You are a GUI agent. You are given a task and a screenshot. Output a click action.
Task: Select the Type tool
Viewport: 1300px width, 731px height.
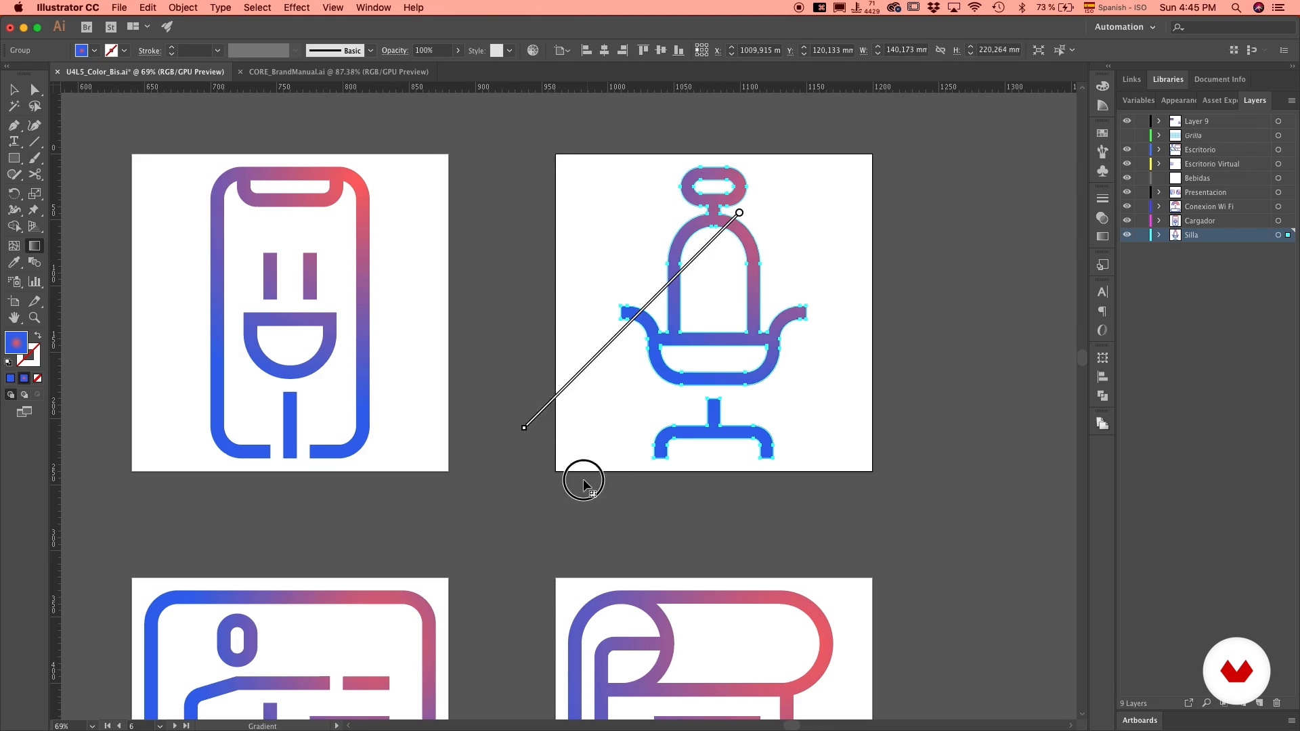(14, 141)
